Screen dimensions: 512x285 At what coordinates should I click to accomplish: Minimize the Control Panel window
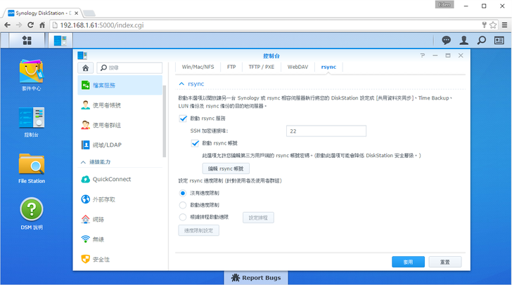[x=435, y=55]
